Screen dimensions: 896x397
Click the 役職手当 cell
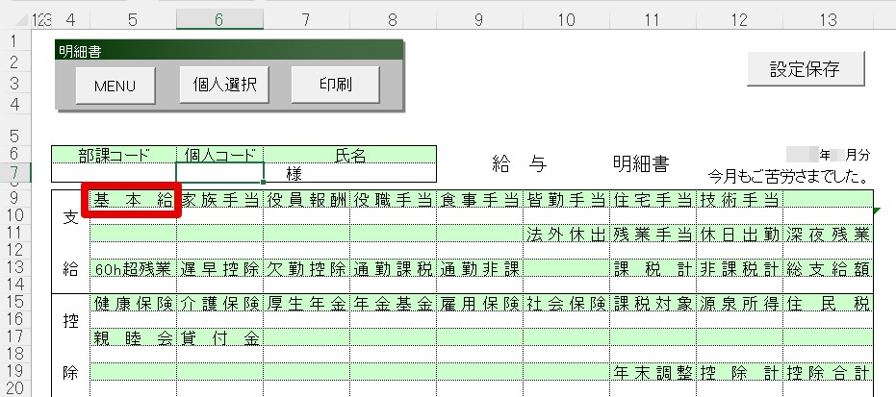[x=393, y=200]
